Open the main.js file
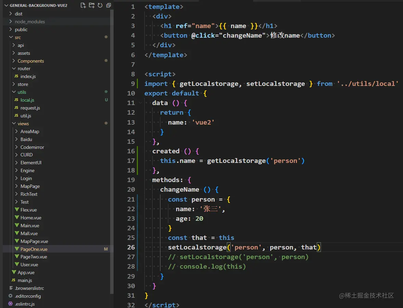403x308 pixels. (25, 280)
